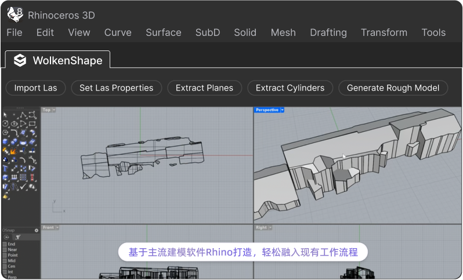Click the Extract Planes button

point(204,88)
